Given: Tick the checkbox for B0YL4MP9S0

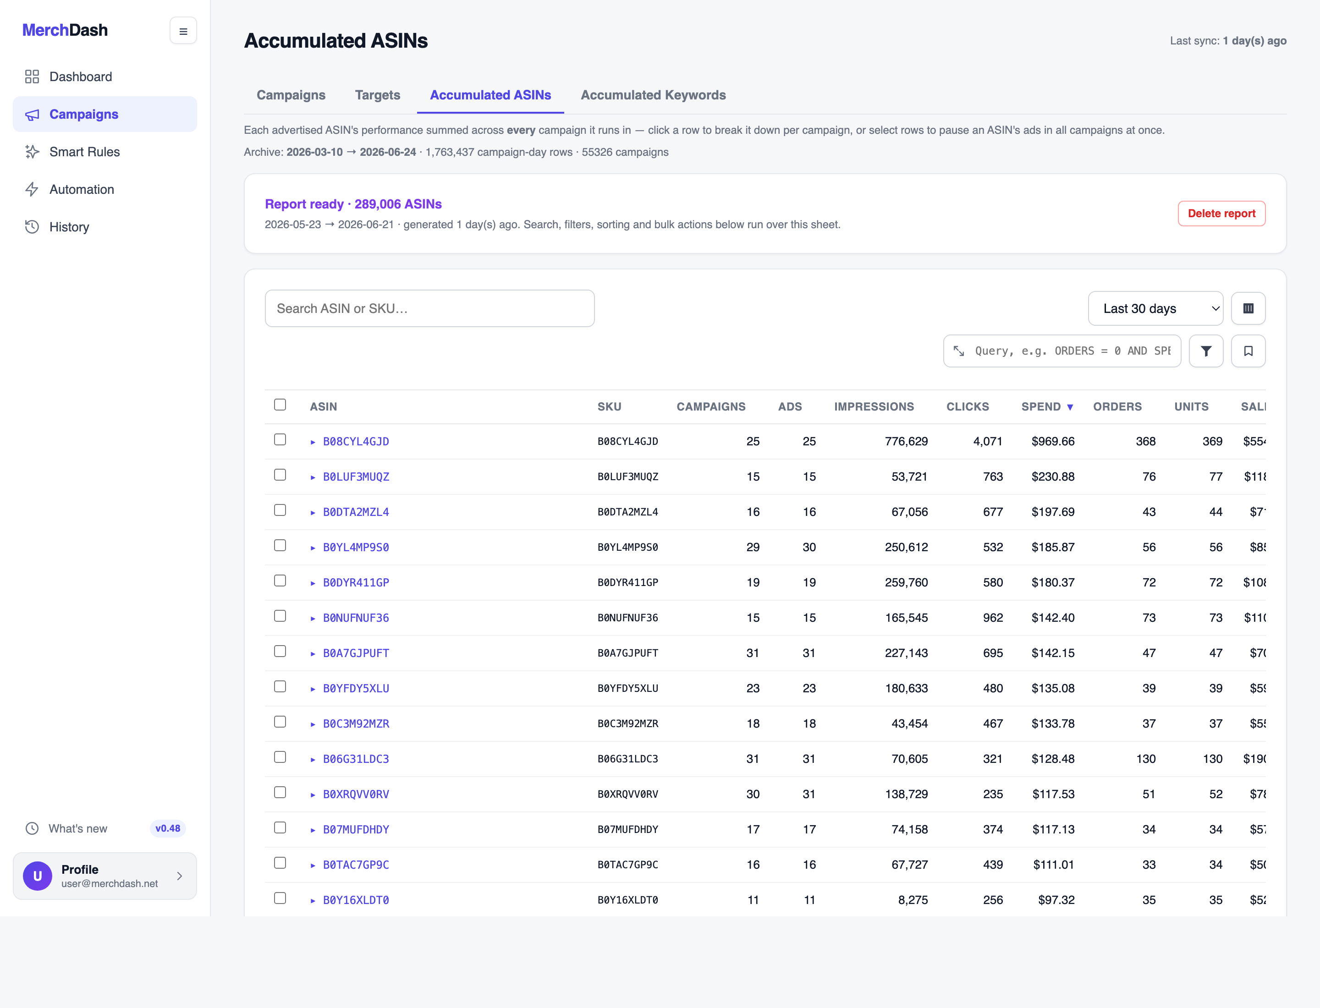Looking at the screenshot, I should click(280, 545).
